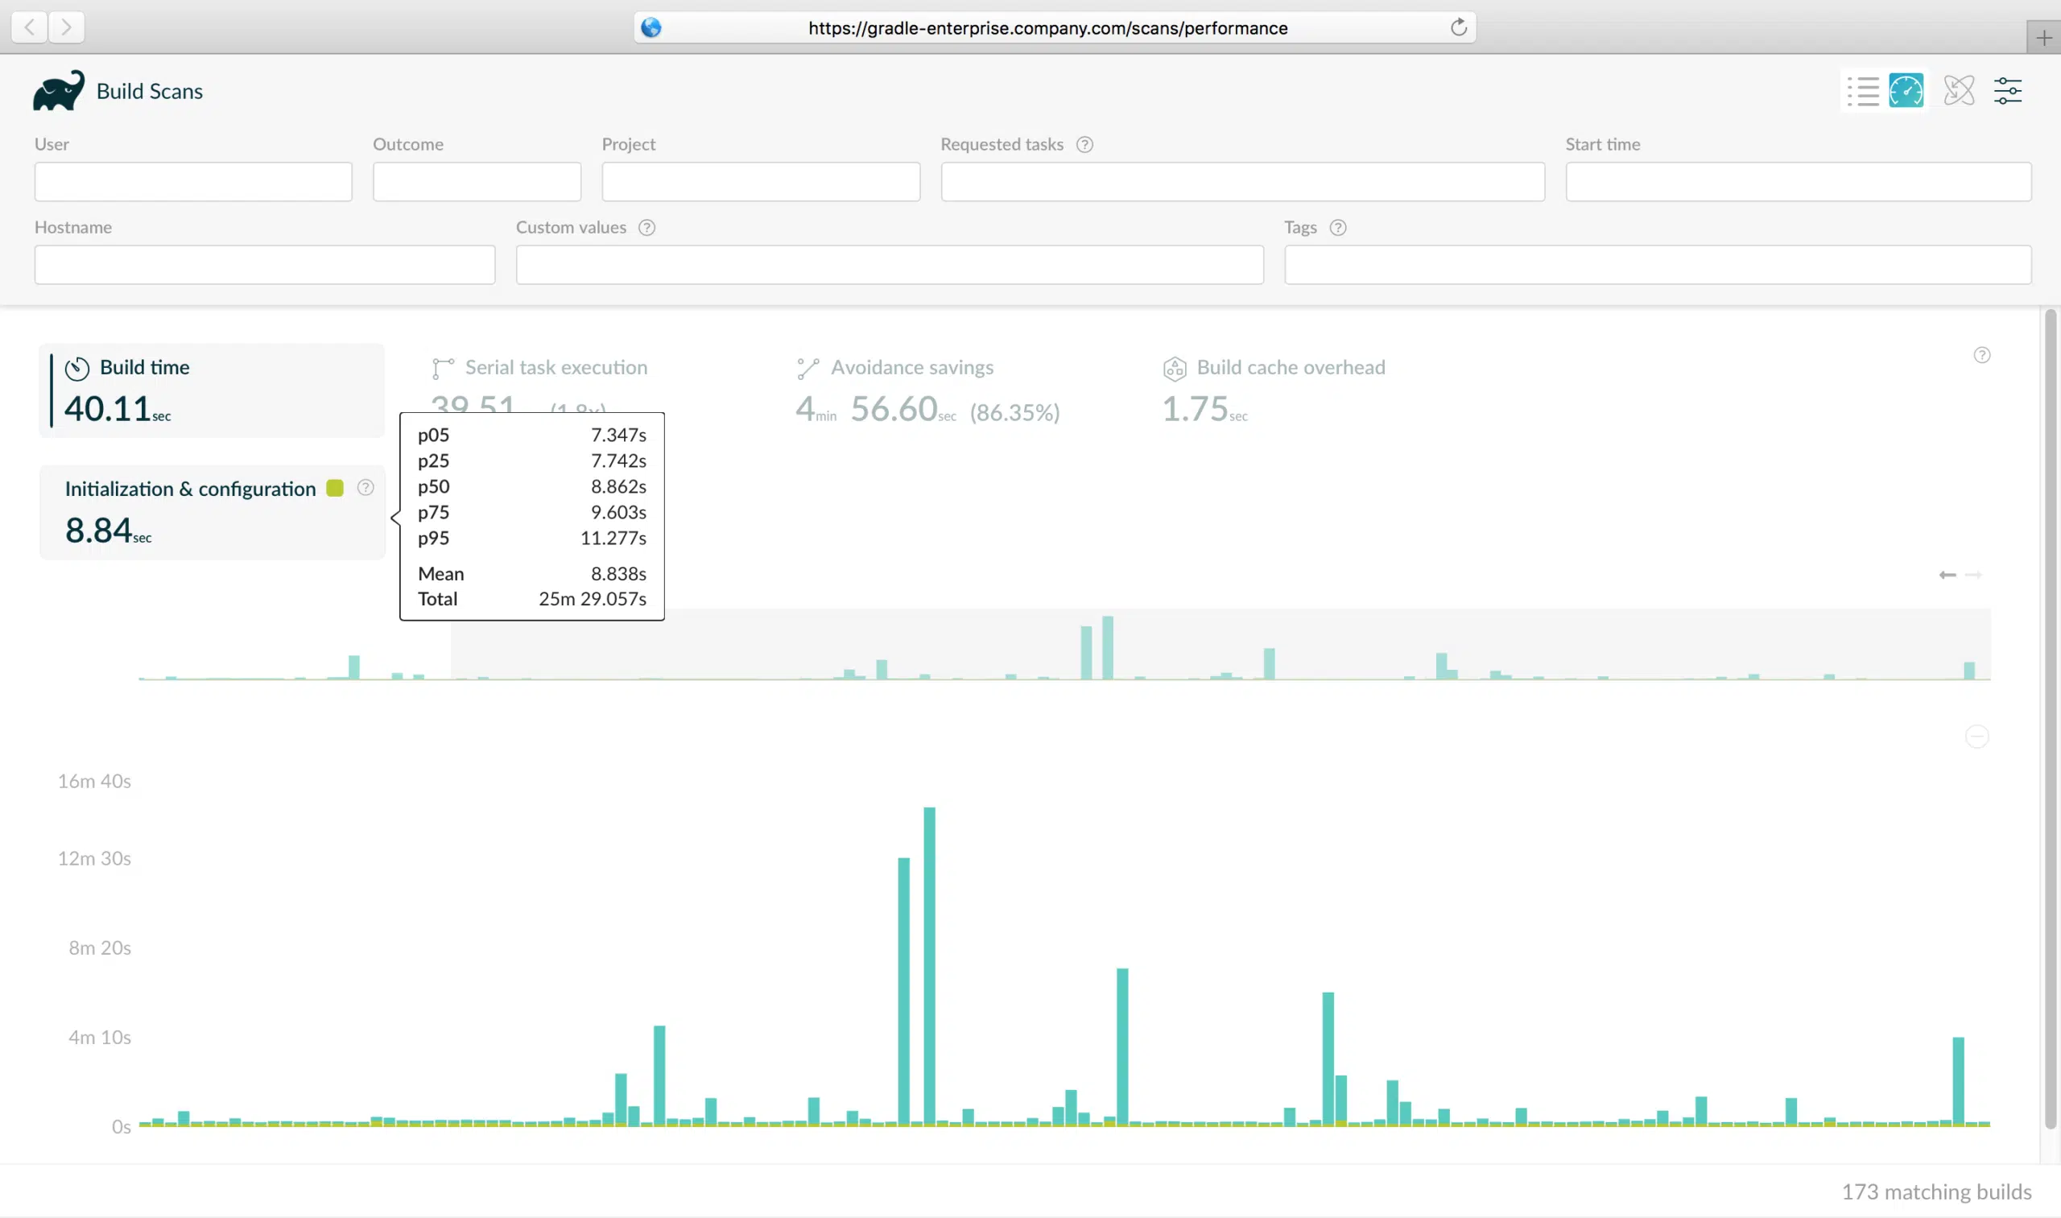This screenshot has width=2061, height=1218.
Task: Click the Avoidance savings icon
Action: pos(807,369)
